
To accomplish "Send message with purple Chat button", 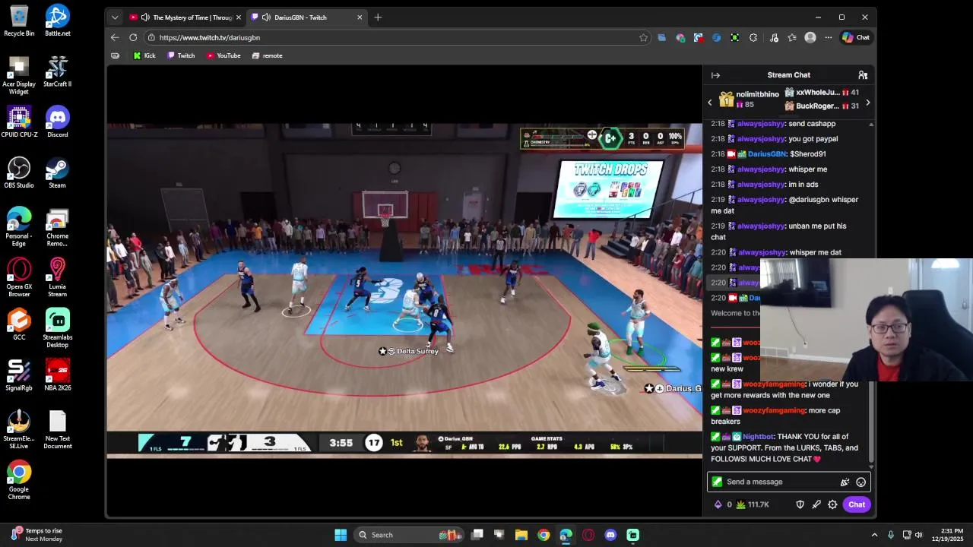I will 857,504.
